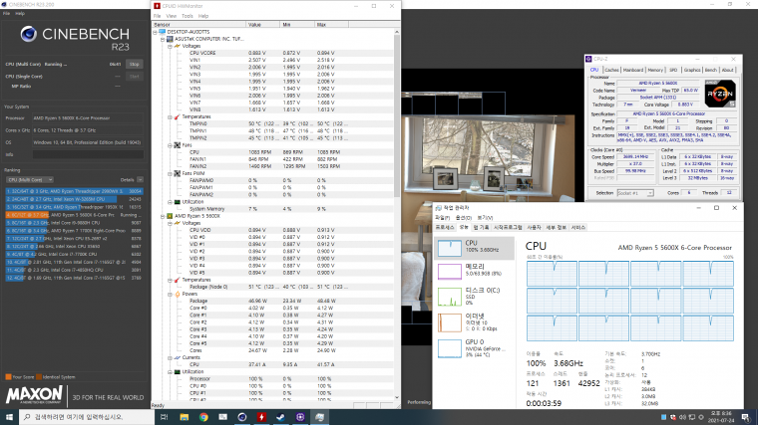Collapse the ASUSTeK COMPUTER INC. tree node
Image resolution: width=758 pixels, height=425 pixels.
coord(163,39)
